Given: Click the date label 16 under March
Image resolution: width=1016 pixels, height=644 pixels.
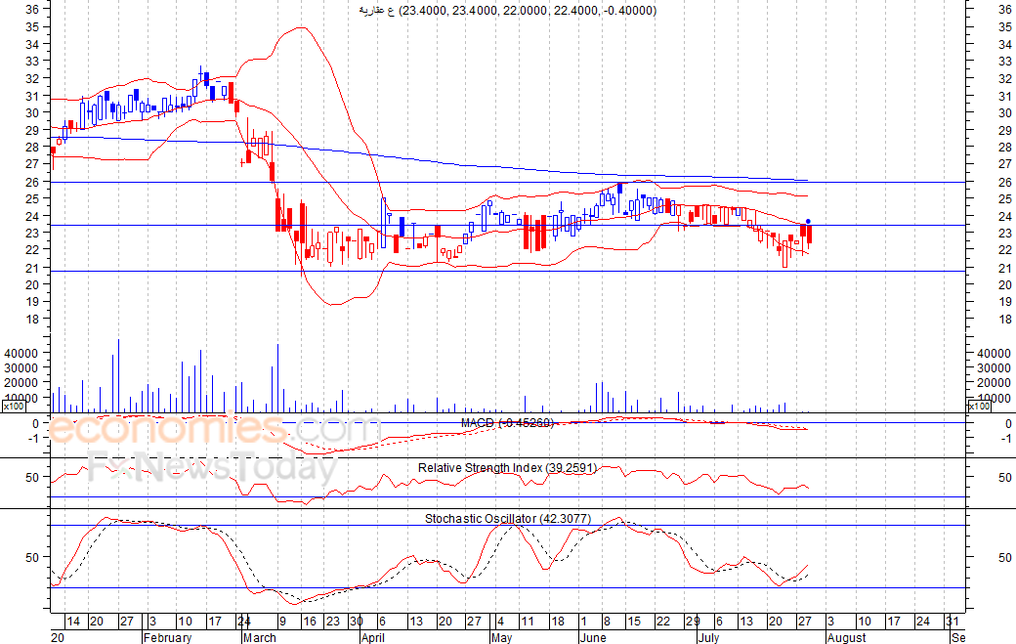Looking at the screenshot, I should (310, 622).
